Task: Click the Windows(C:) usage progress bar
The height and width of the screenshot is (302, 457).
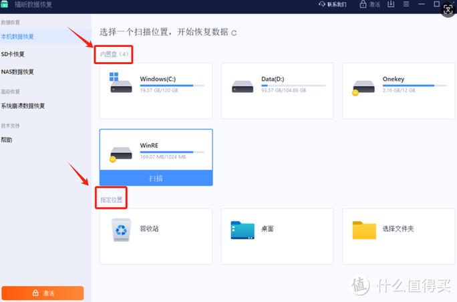Action: (172, 86)
